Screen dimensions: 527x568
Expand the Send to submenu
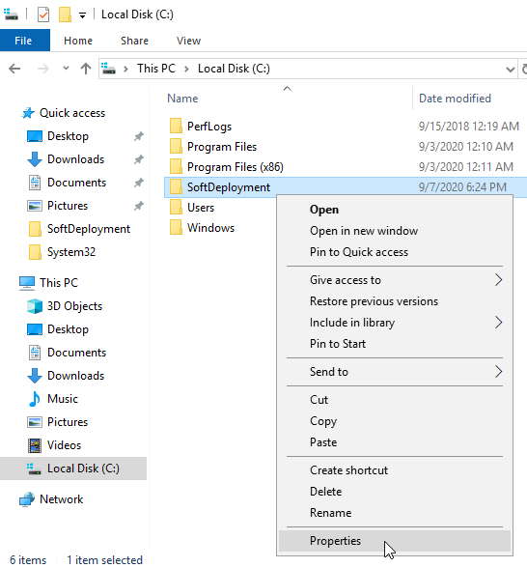pyautogui.click(x=395, y=372)
